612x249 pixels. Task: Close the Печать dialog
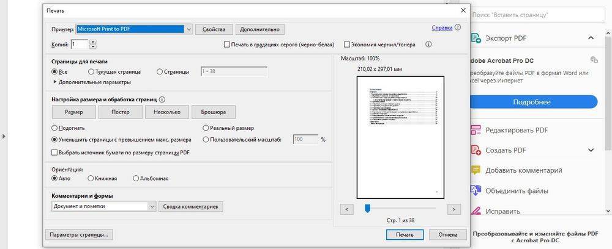point(463,10)
